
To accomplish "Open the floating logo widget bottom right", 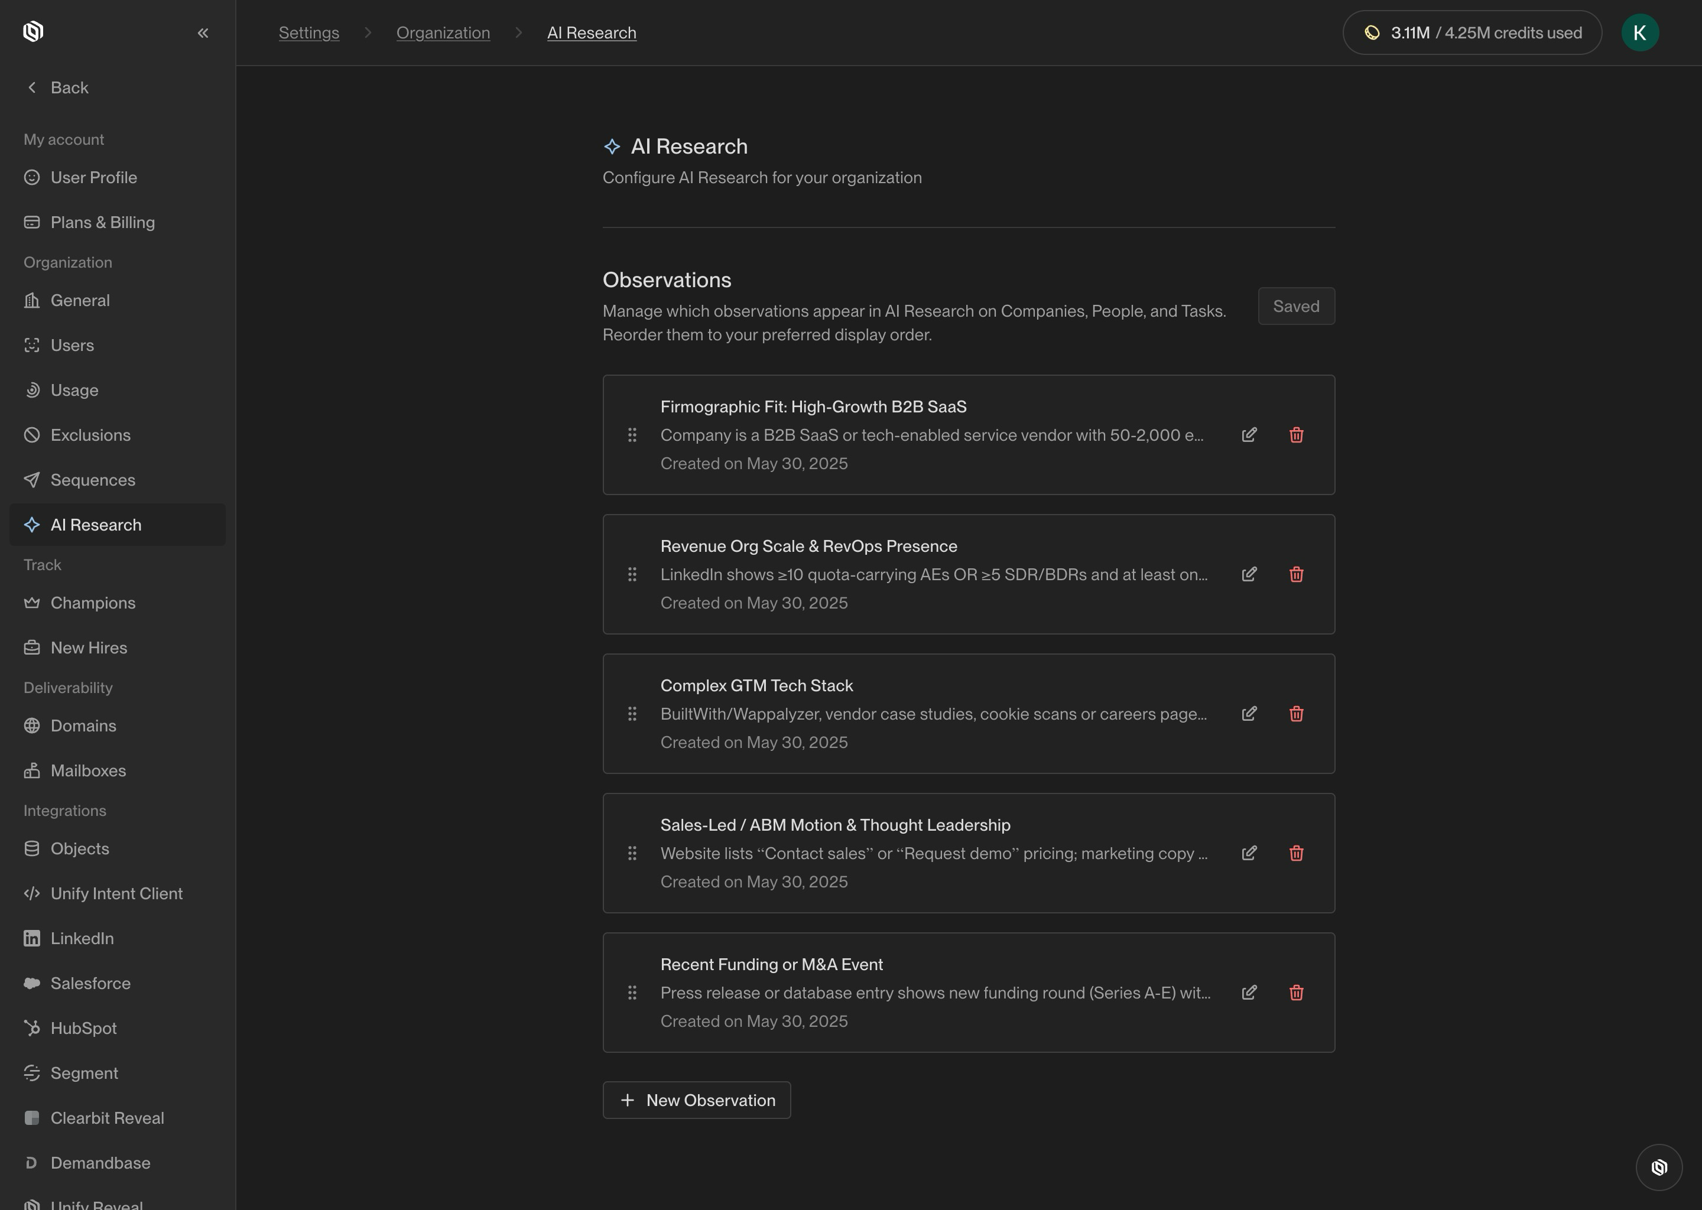I will click(1658, 1167).
